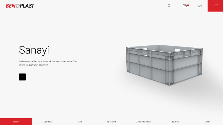
Task: Select the Otomotiv tab
Action: coord(48,122)
